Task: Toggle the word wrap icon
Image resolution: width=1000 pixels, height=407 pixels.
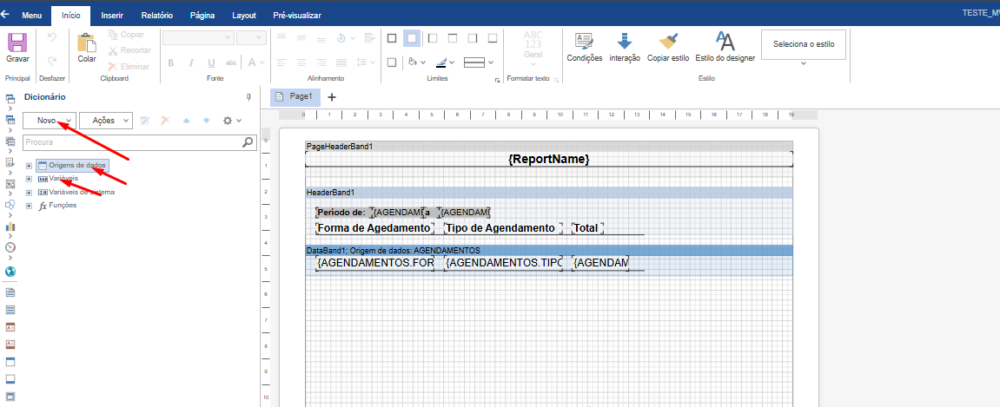Action: coord(368,38)
